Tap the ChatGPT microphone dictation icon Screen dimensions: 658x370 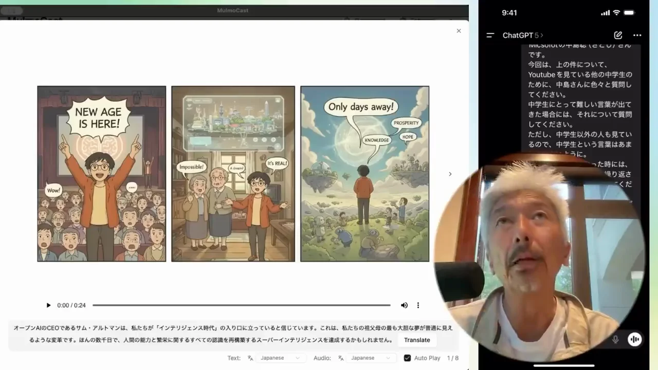[x=615, y=339]
